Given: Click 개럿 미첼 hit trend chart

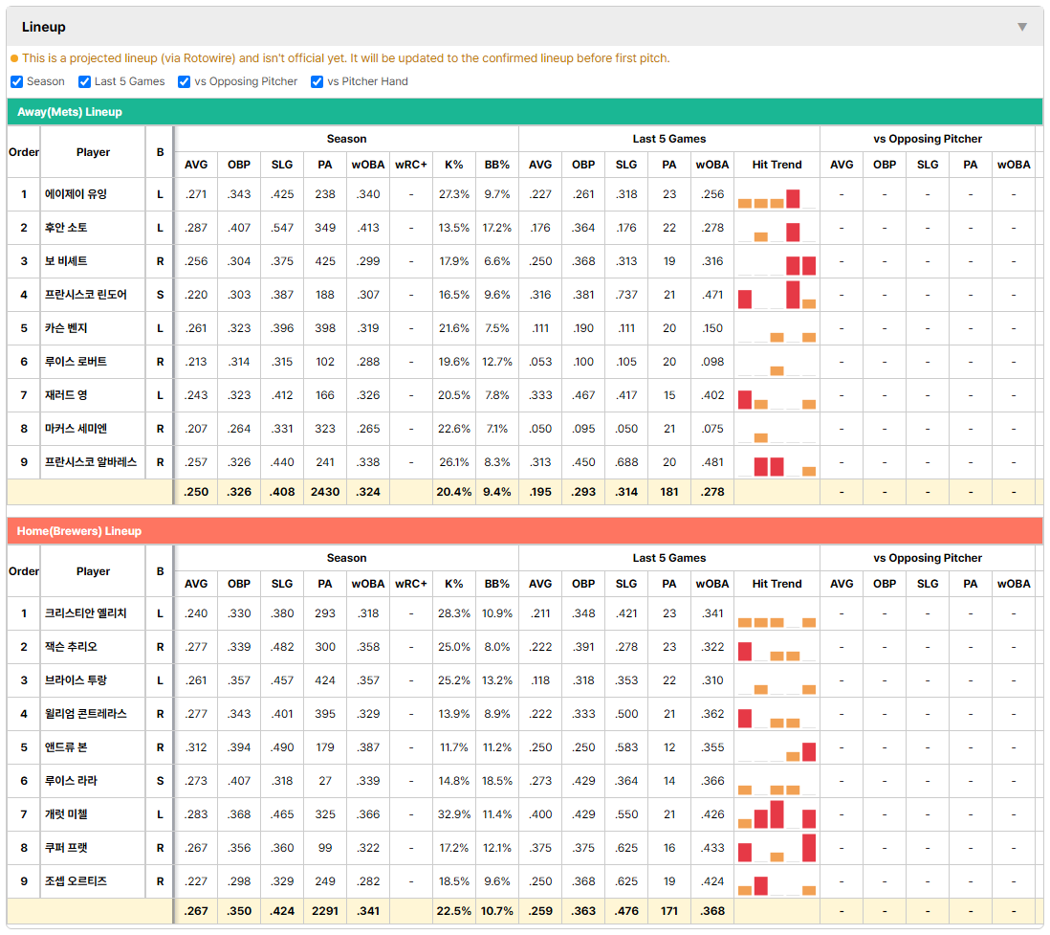Looking at the screenshot, I should [x=777, y=815].
